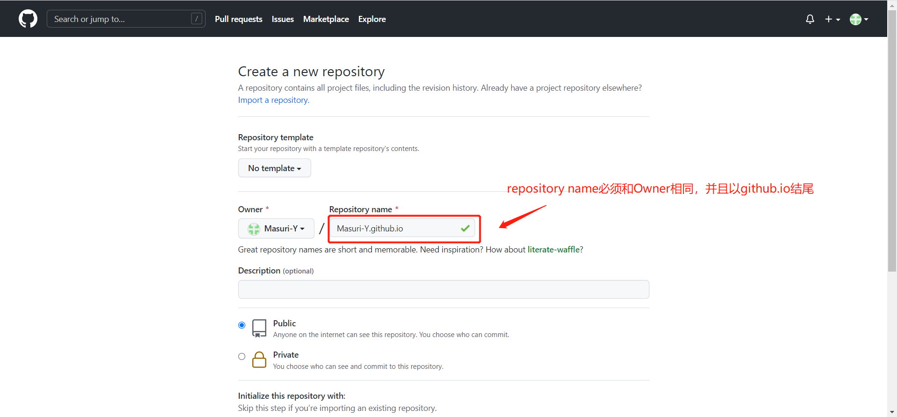Click the Public repository book icon

[x=259, y=328]
